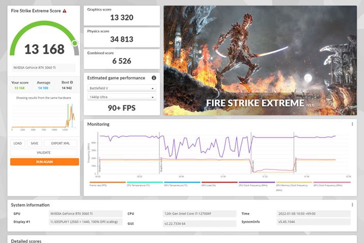This screenshot has width=364, height=243.
Task: Click the EXPORT XML button
Action: pyautogui.click(x=61, y=143)
